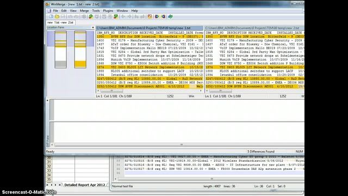Click the right file path header new 2.txt
348x196 pixels.
[x=254, y=28]
